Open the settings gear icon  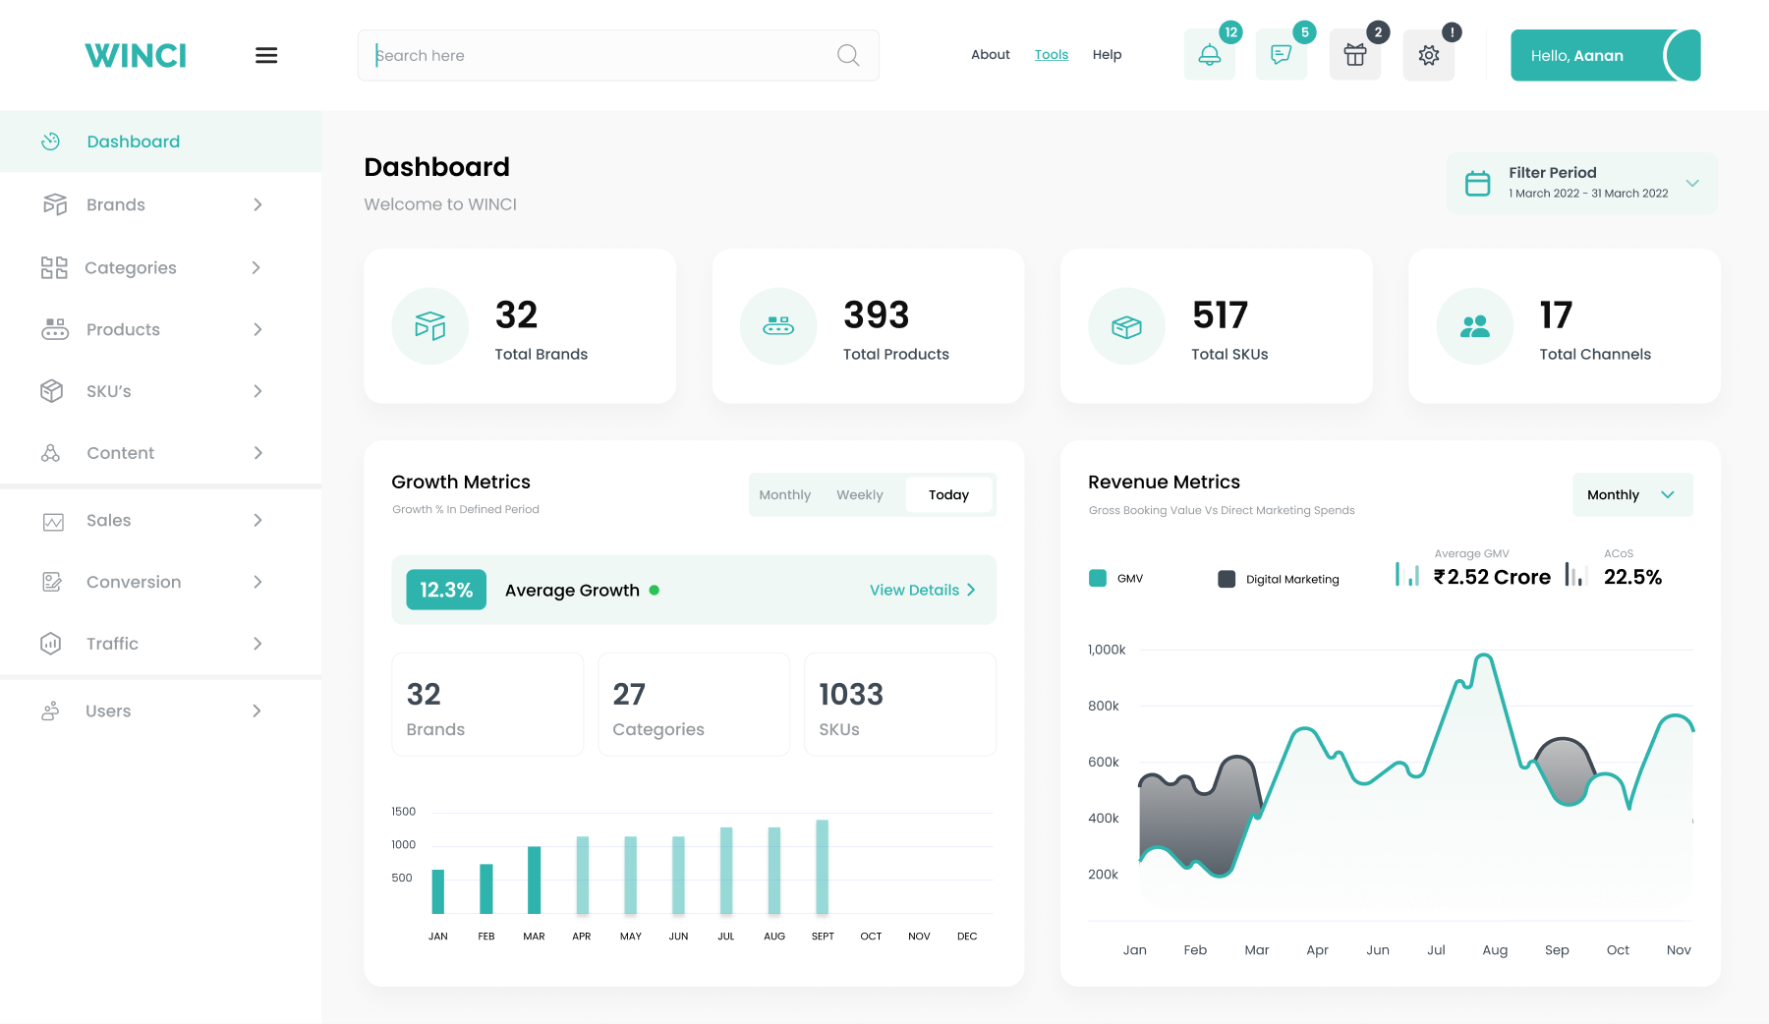(x=1429, y=55)
